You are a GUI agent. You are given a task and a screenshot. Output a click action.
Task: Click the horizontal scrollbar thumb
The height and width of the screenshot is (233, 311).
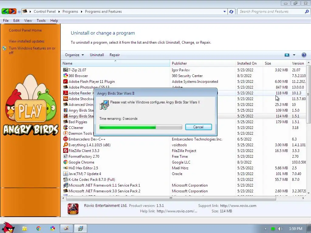click(171, 198)
